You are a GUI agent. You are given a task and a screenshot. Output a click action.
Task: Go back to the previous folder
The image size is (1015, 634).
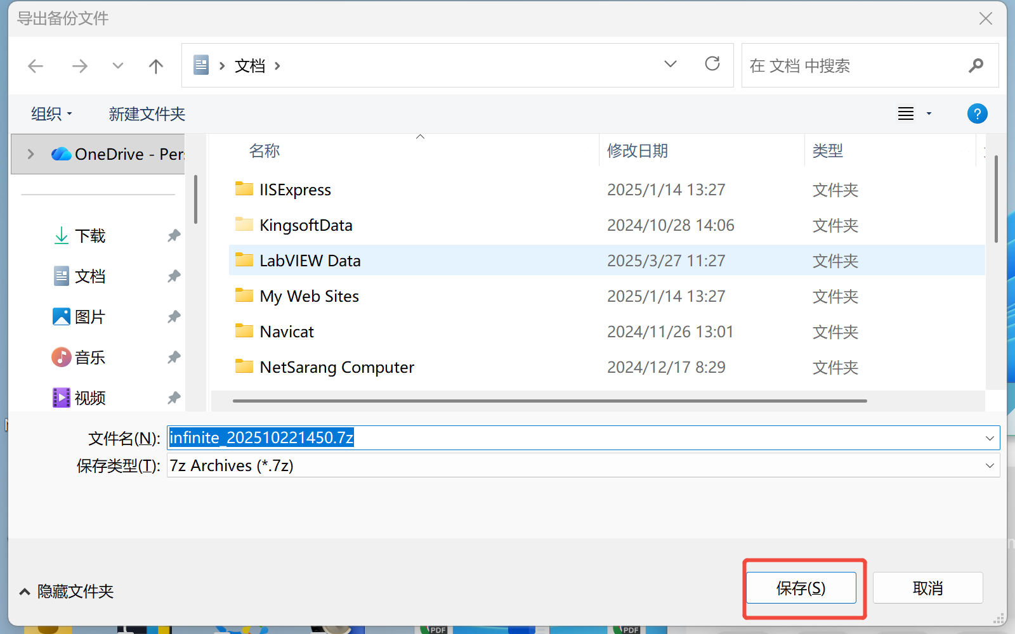click(x=36, y=66)
